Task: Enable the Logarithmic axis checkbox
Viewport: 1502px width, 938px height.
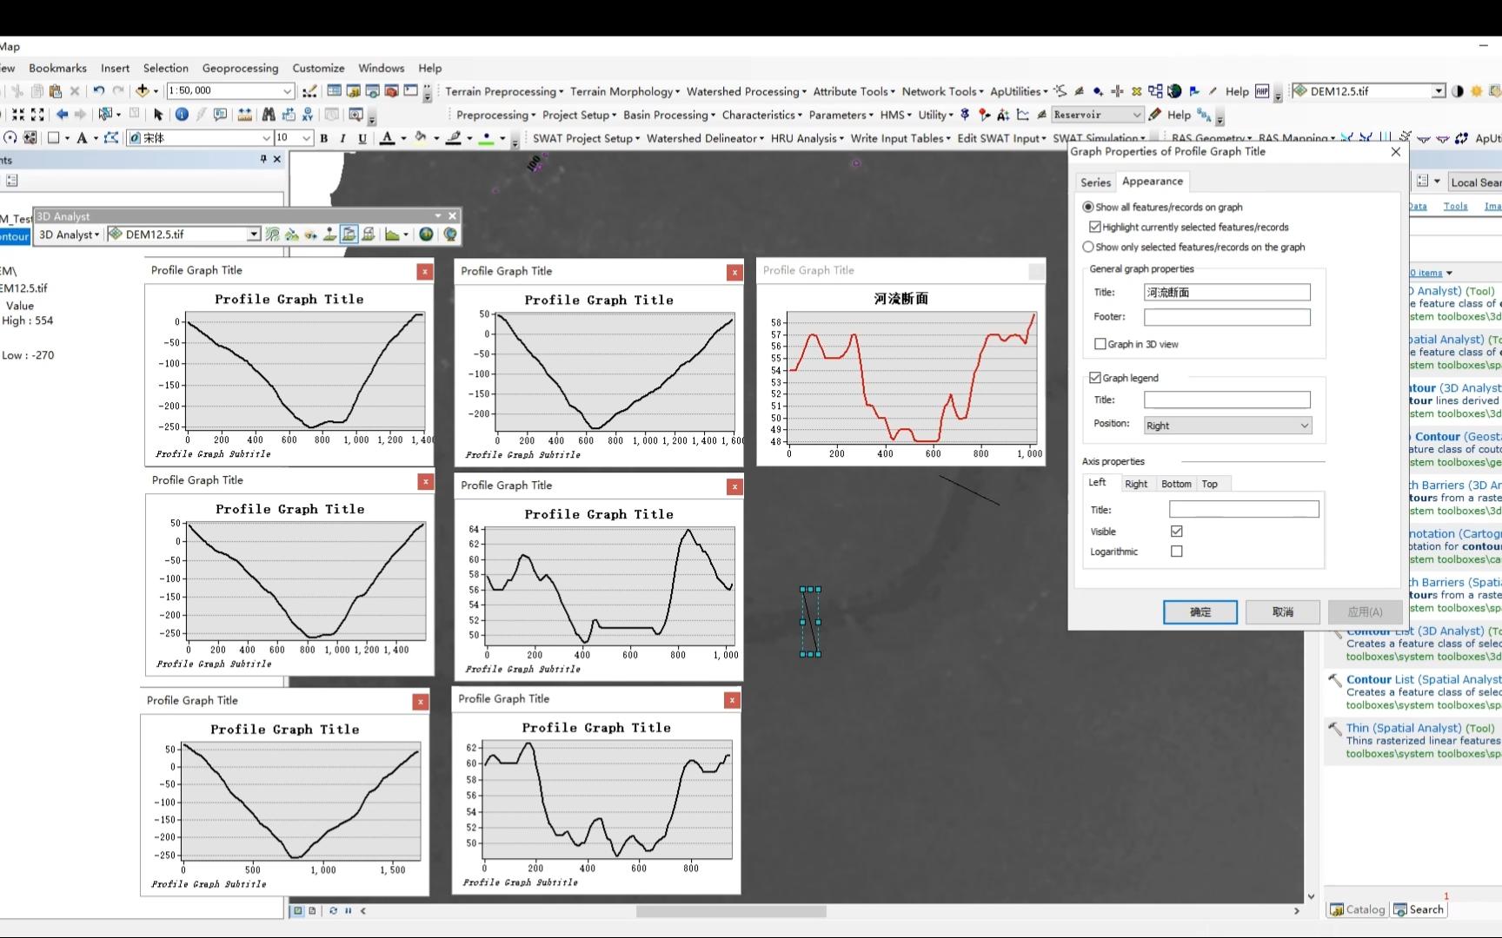Action: pos(1177,551)
